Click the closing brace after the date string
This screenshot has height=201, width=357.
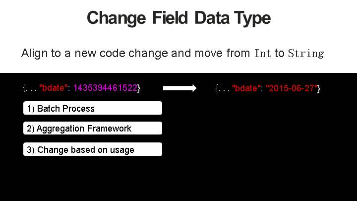tap(319, 88)
